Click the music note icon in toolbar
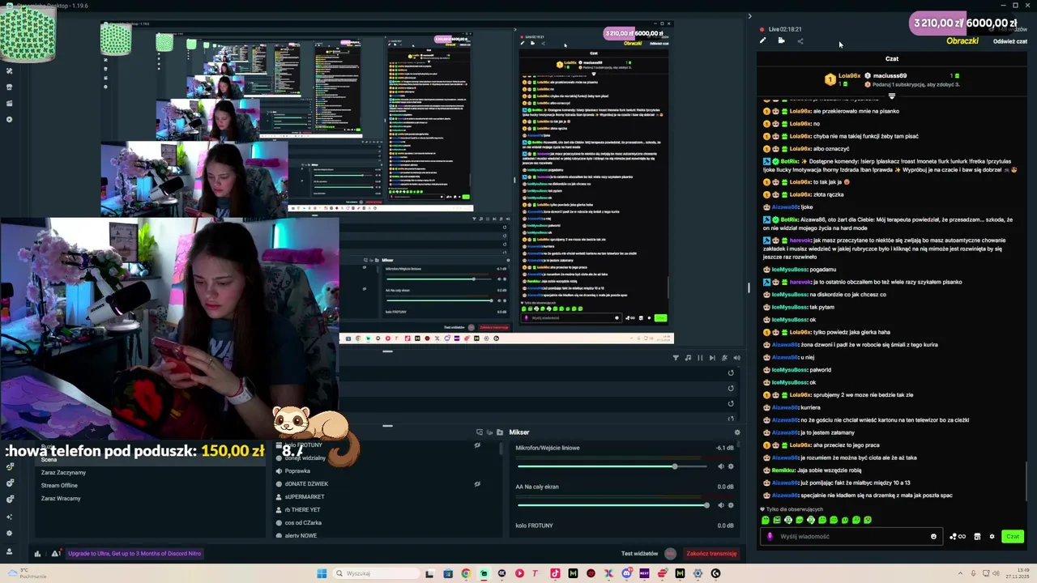Viewport: 1037px width, 583px height. [688, 358]
